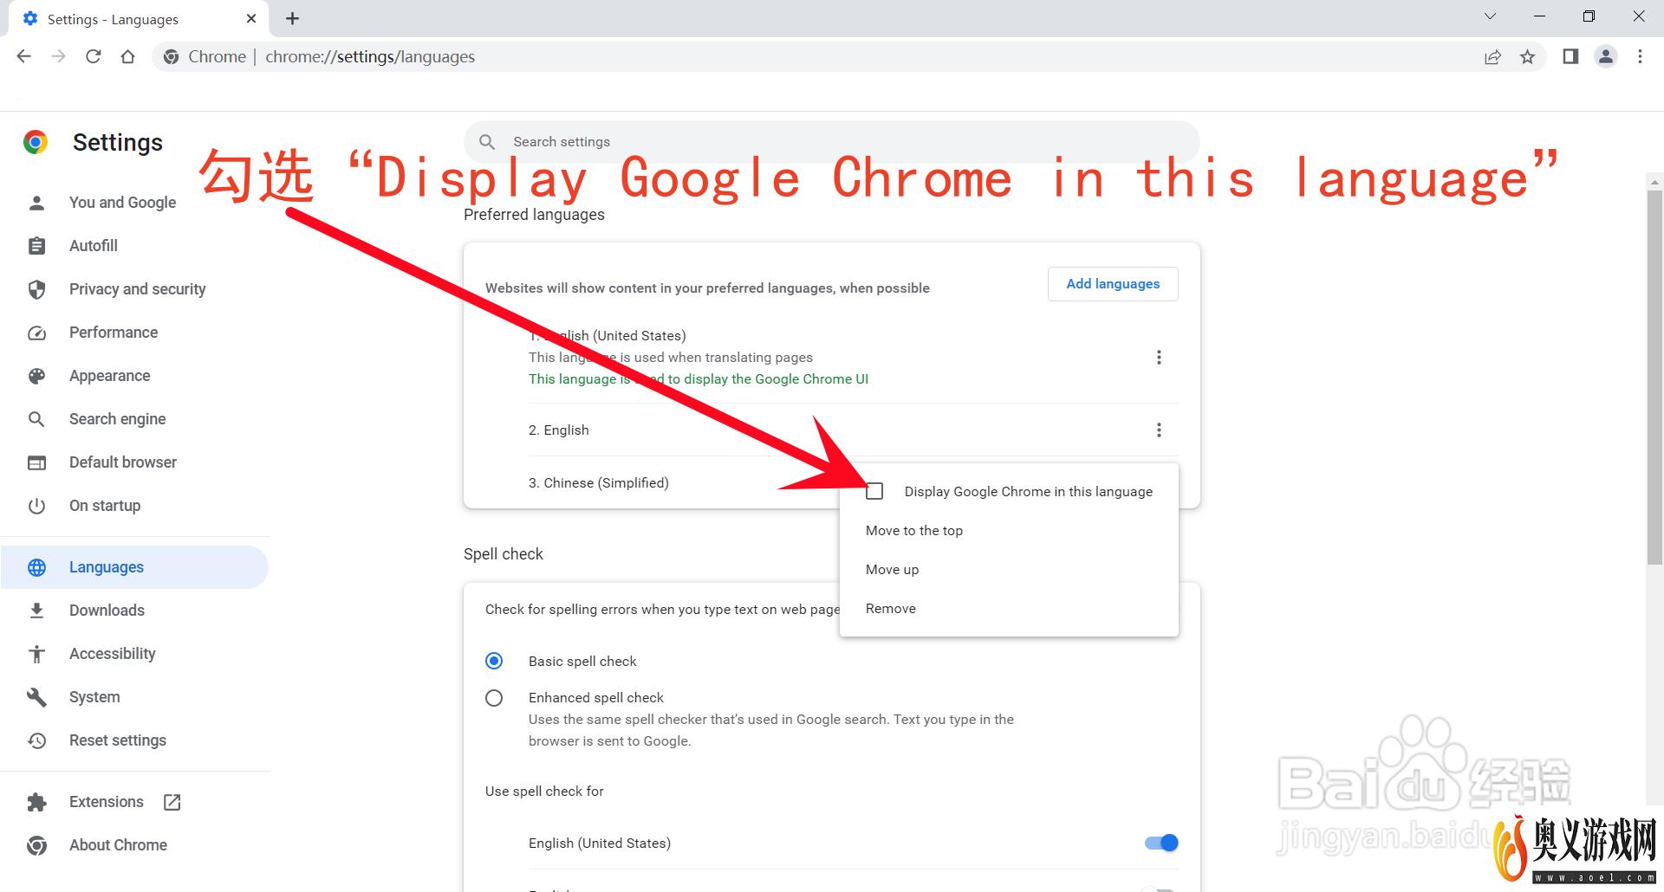The width and height of the screenshot is (1664, 892).
Task: Select Languages in the sidebar
Action: click(135, 567)
